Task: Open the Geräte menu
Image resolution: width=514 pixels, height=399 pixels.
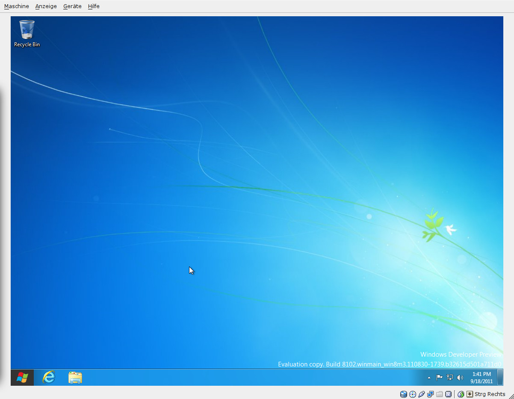Action: pos(72,6)
